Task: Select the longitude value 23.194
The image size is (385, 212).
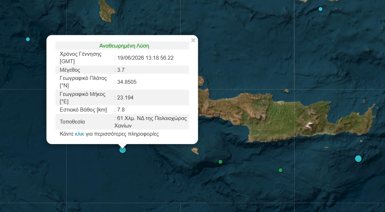Action: point(125,98)
